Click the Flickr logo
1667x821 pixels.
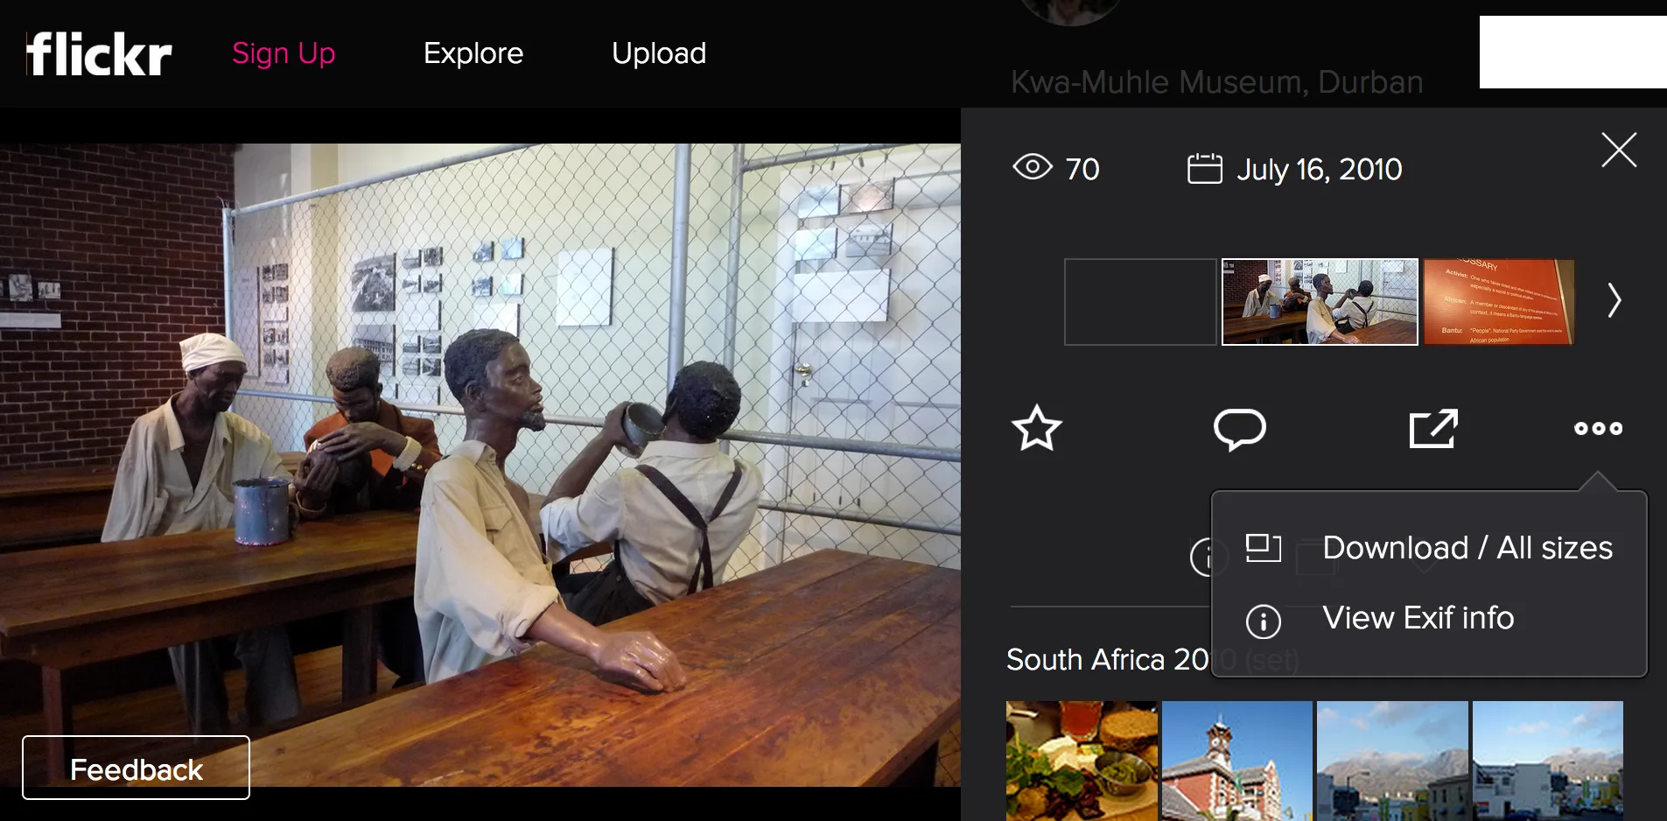pos(99,54)
